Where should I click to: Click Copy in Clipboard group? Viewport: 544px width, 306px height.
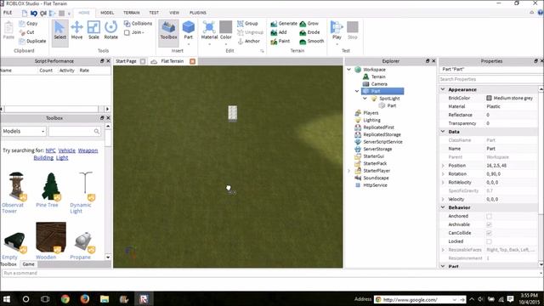coord(28,24)
